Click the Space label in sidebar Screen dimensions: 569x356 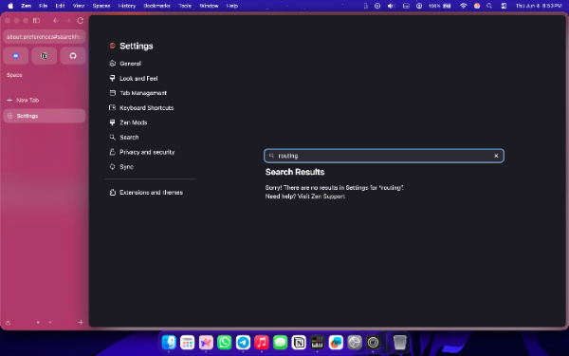(x=14, y=75)
